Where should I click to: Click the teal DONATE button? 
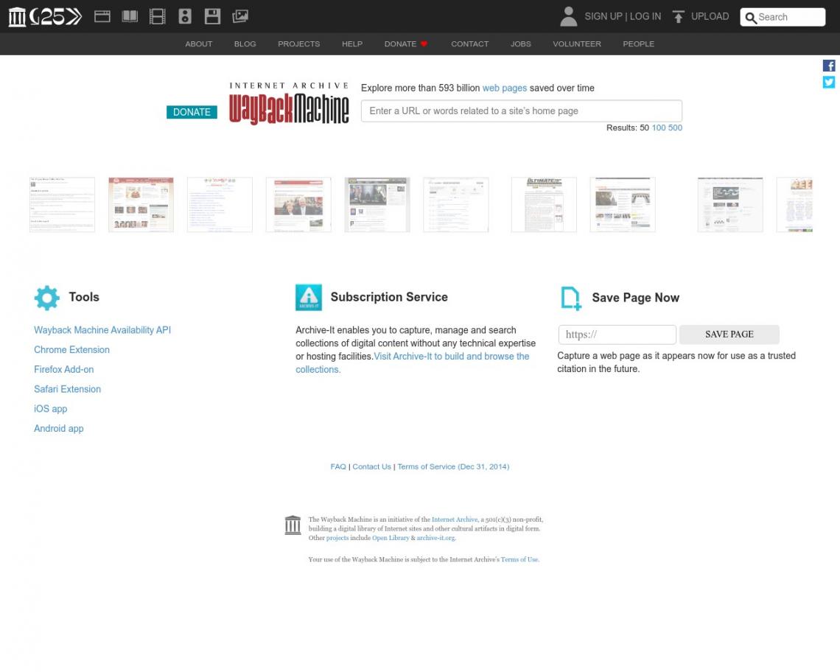(192, 112)
